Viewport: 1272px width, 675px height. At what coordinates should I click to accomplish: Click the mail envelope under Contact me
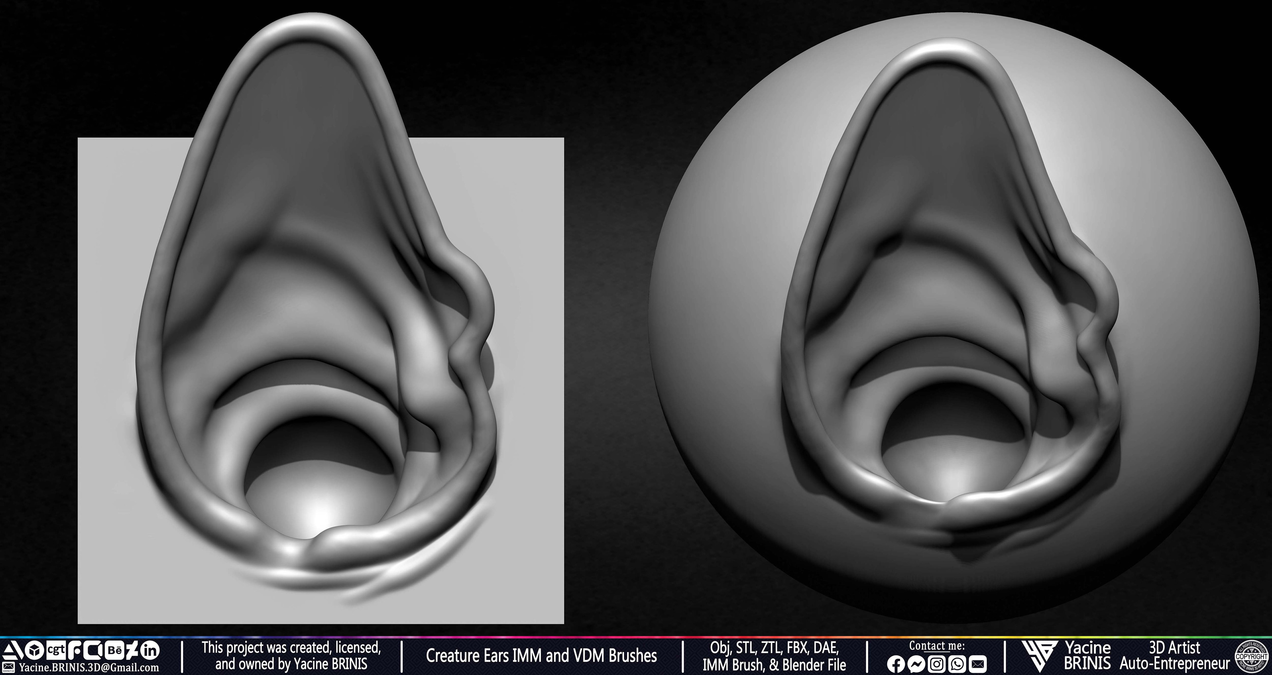click(x=978, y=664)
